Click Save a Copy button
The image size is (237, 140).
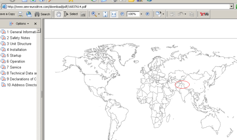coord(7,14)
